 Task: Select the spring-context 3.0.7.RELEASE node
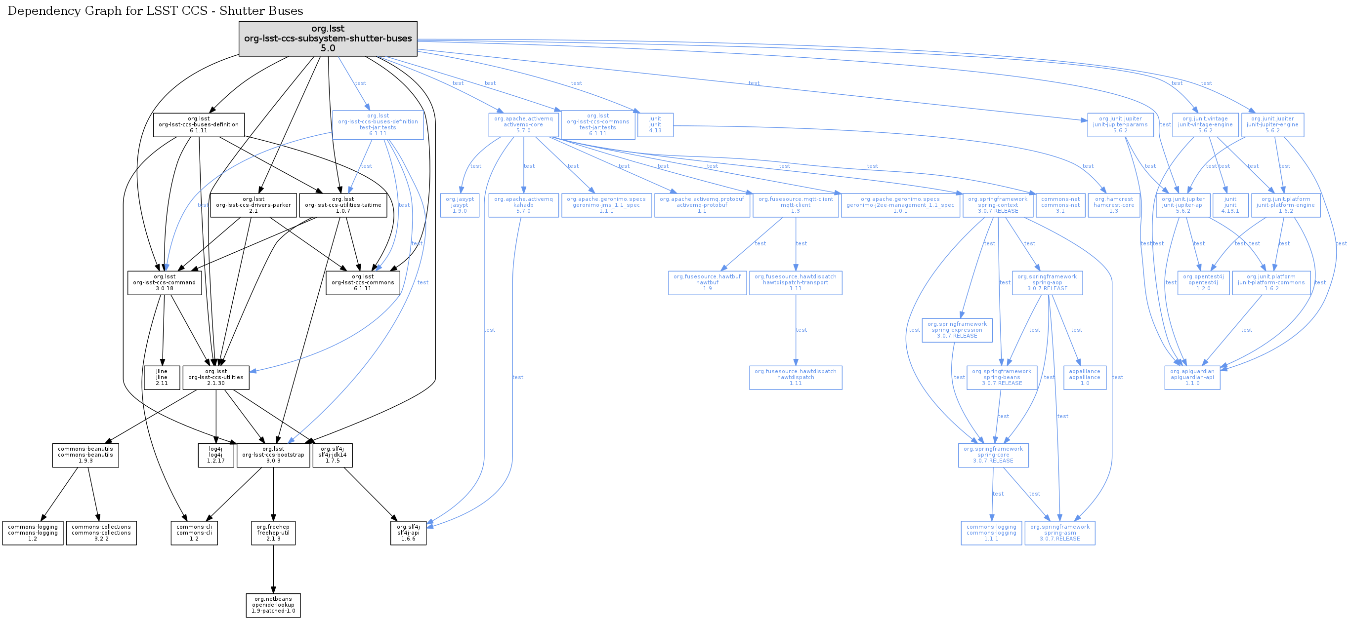click(x=997, y=205)
